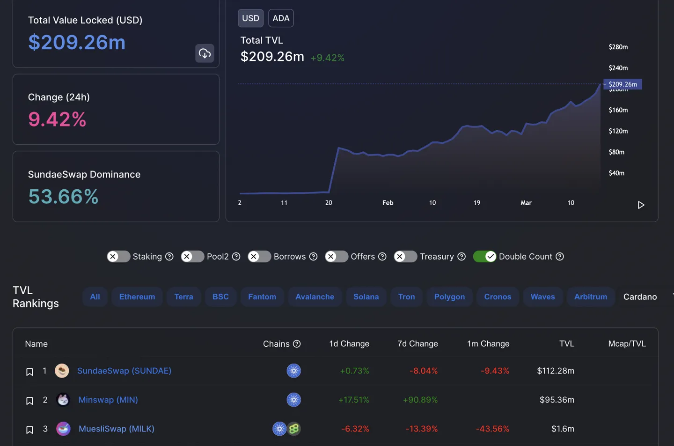Select the Solana chain tab
Screen dimensions: 674x446
coord(366,297)
